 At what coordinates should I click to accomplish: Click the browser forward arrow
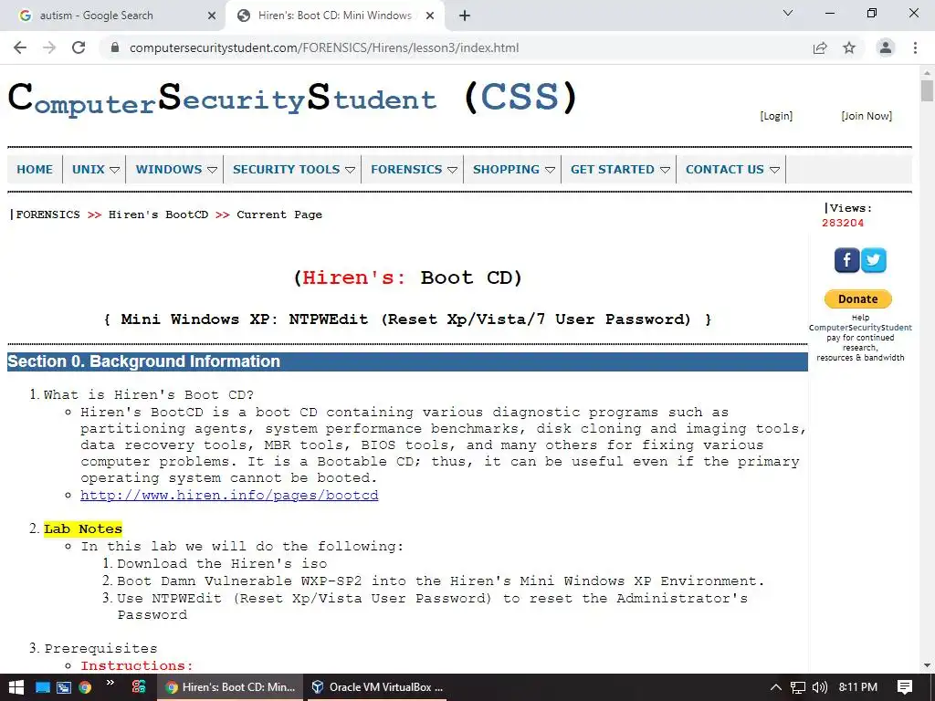(x=49, y=47)
